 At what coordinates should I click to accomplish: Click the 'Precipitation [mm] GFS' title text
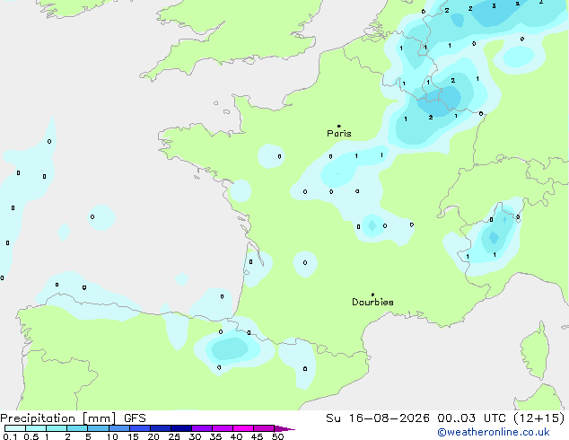73,418
